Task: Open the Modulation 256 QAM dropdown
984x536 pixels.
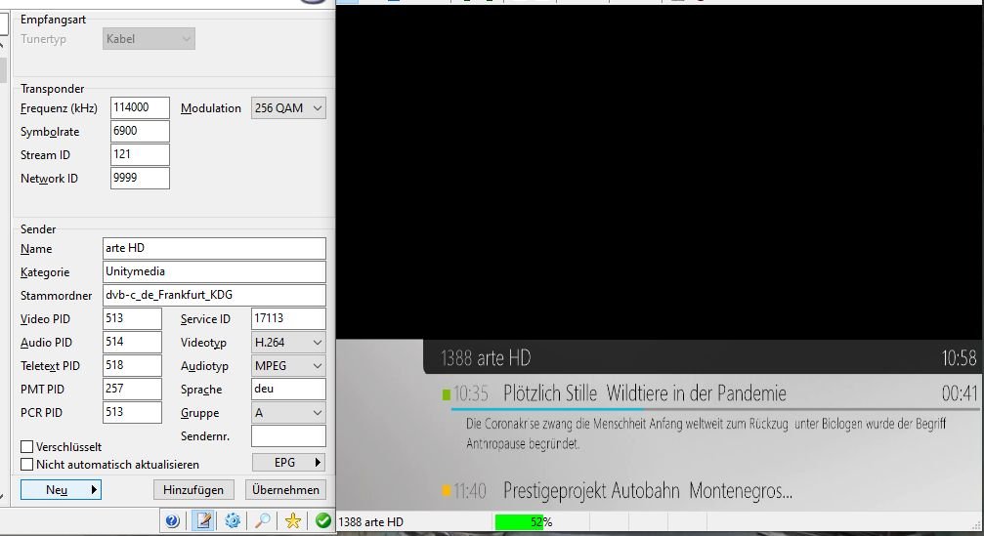Action: (x=288, y=107)
